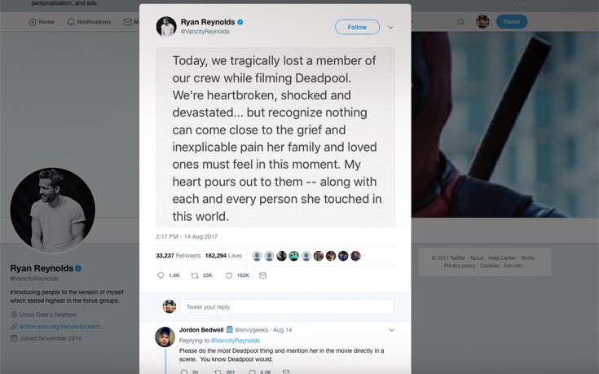This screenshot has width=599, height=374.
Task: Click the reply speech-bubble icon under the tweet
Action: 161,275
